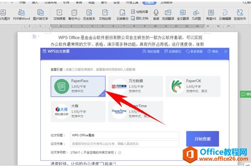Launch the 秀堂H5 tool
The width and height of the screenshot is (251, 166).
tap(211, 15)
